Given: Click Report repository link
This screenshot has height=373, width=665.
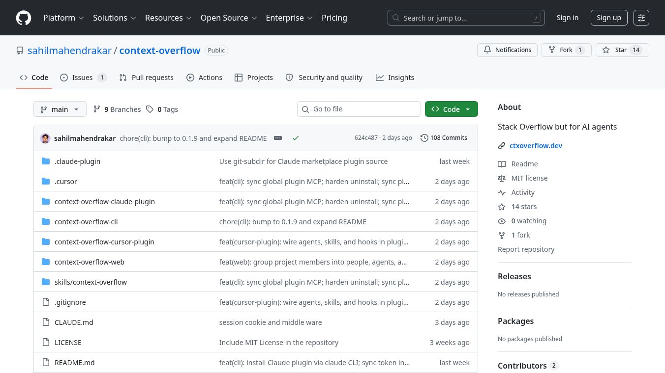Looking at the screenshot, I should (526, 249).
